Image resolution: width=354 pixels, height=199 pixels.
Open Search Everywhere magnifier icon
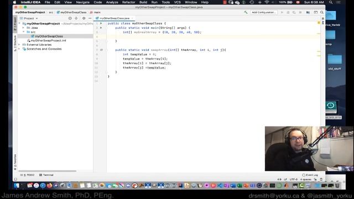coord(322,12)
